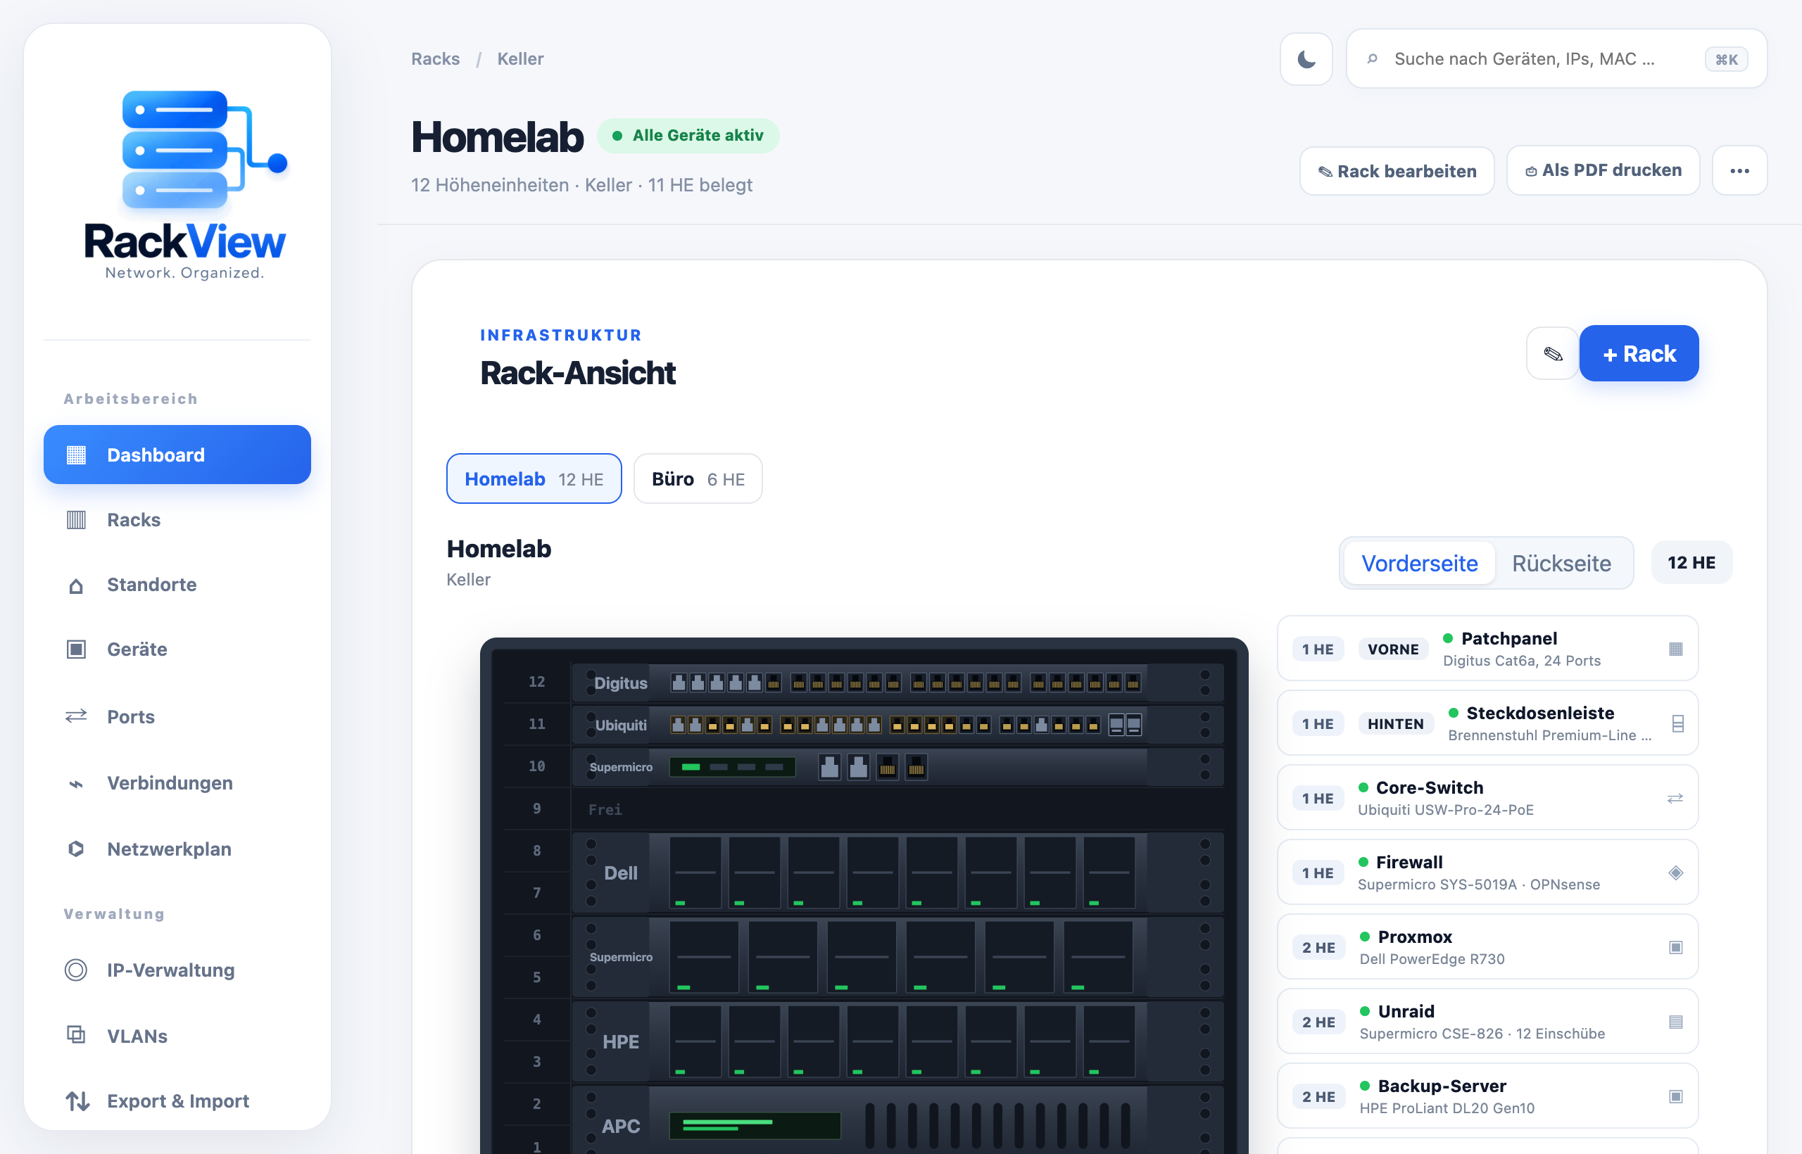The width and height of the screenshot is (1802, 1154).
Task: Click the IP-Verwaltung circle icon
Action: pos(77,970)
